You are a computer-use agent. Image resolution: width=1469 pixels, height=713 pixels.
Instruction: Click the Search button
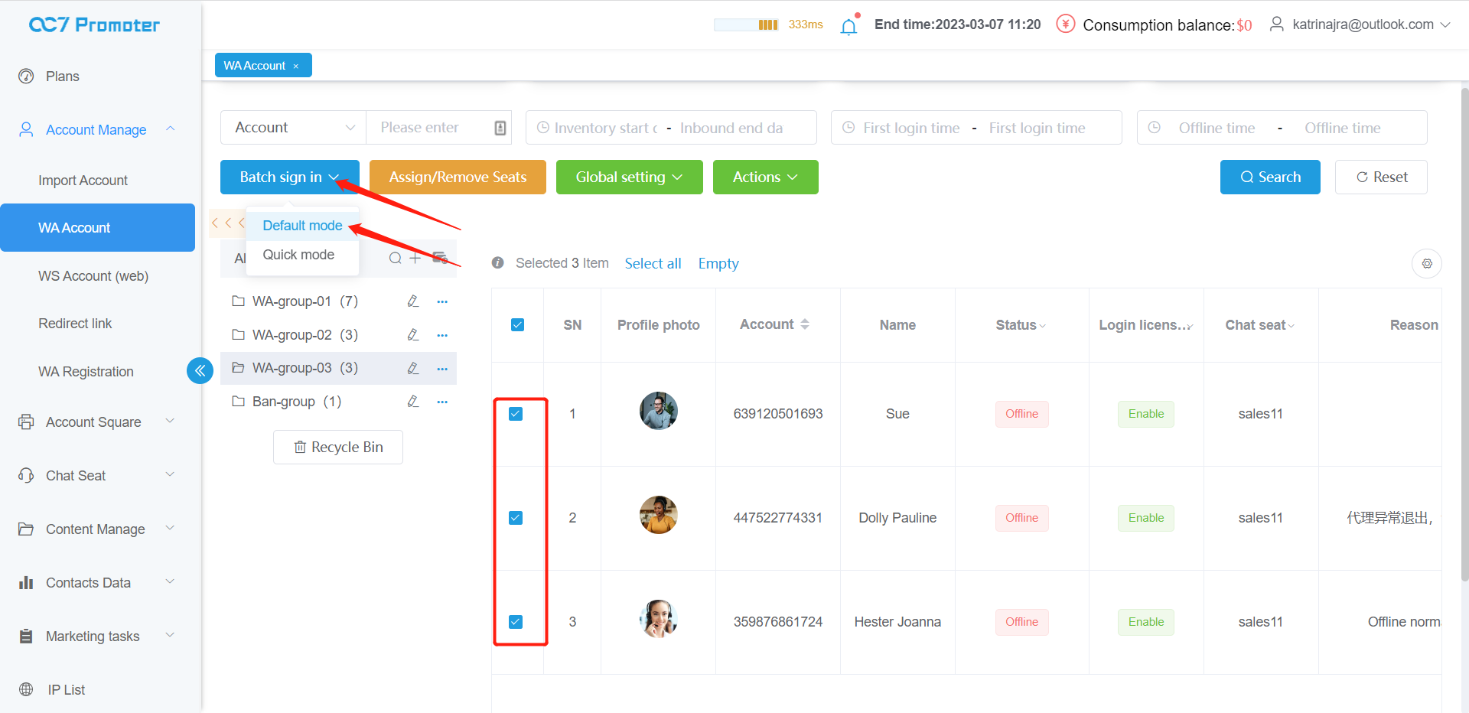tap(1269, 177)
